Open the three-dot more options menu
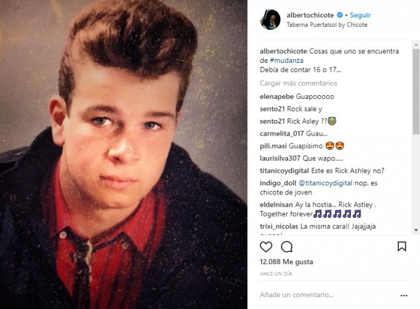 pyautogui.click(x=404, y=295)
